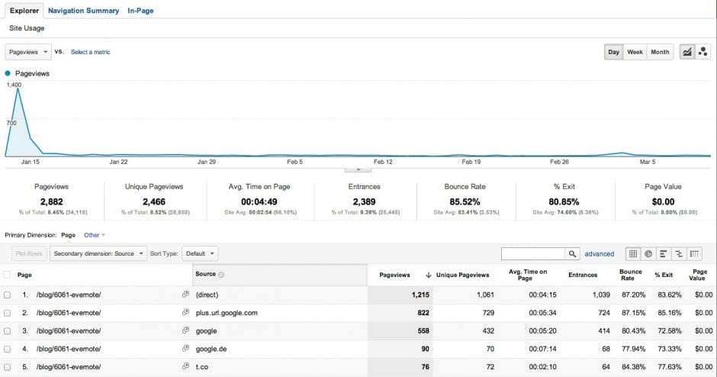The image size is (717, 377).
Task: Select the performance bar view icon
Action: (664, 253)
